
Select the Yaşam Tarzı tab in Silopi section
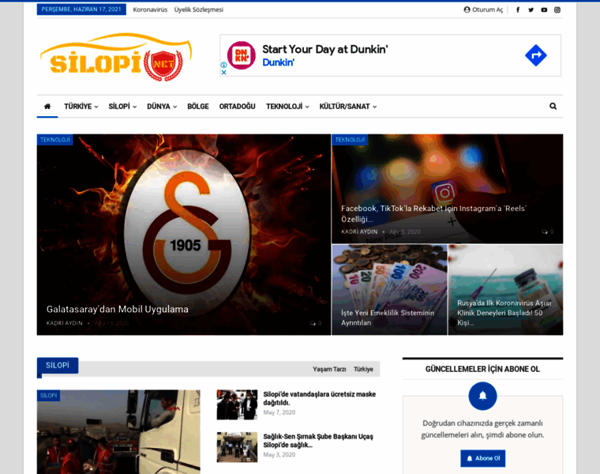pyautogui.click(x=329, y=369)
